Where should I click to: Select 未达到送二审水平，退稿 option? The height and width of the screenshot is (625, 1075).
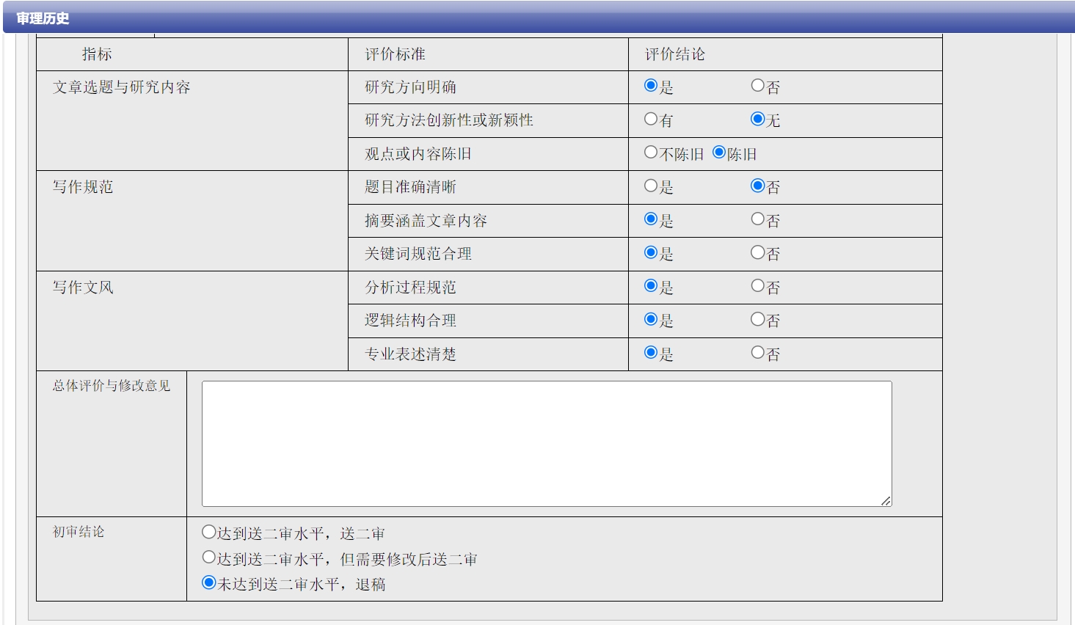pos(209,583)
